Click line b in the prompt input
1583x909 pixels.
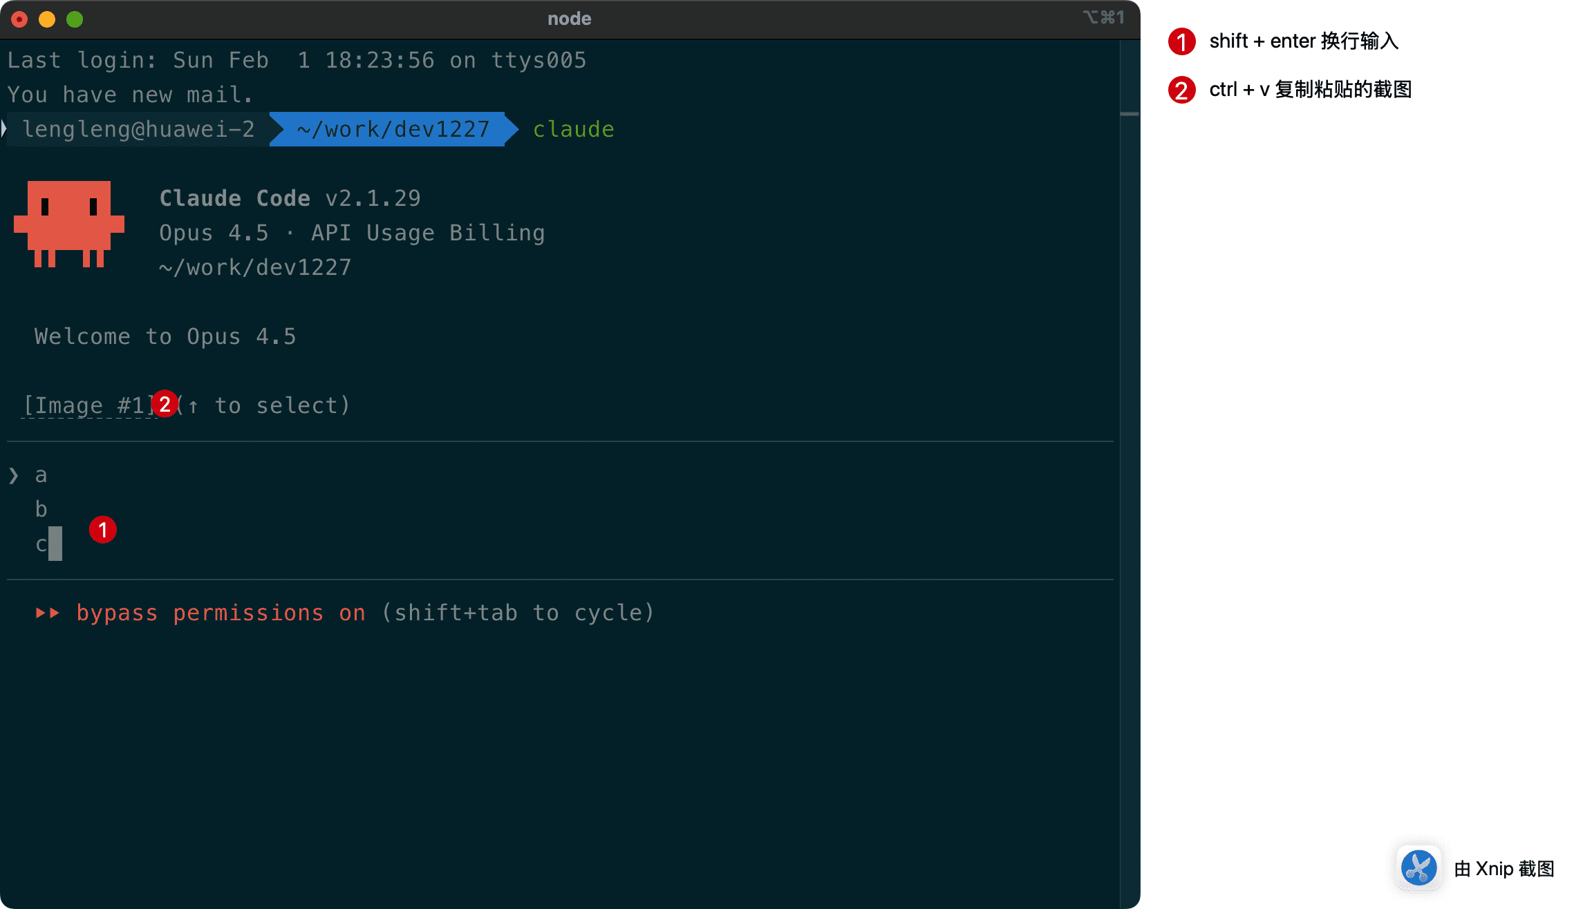41,510
